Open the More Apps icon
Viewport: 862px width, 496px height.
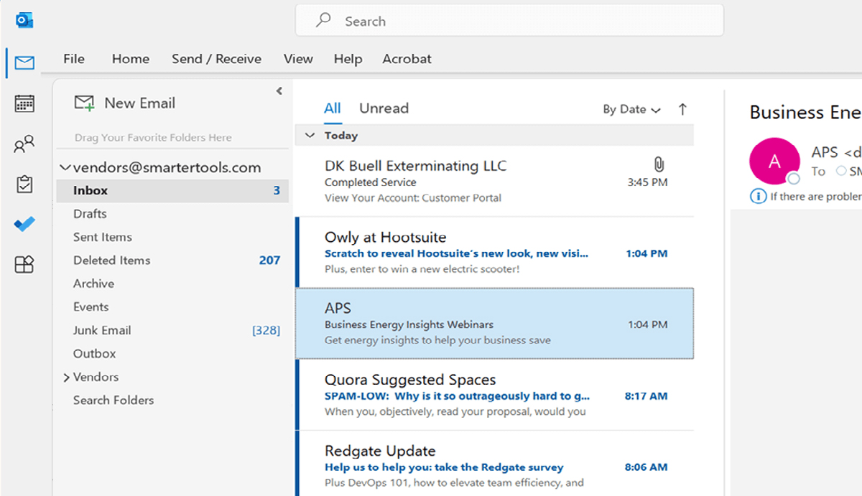click(24, 264)
